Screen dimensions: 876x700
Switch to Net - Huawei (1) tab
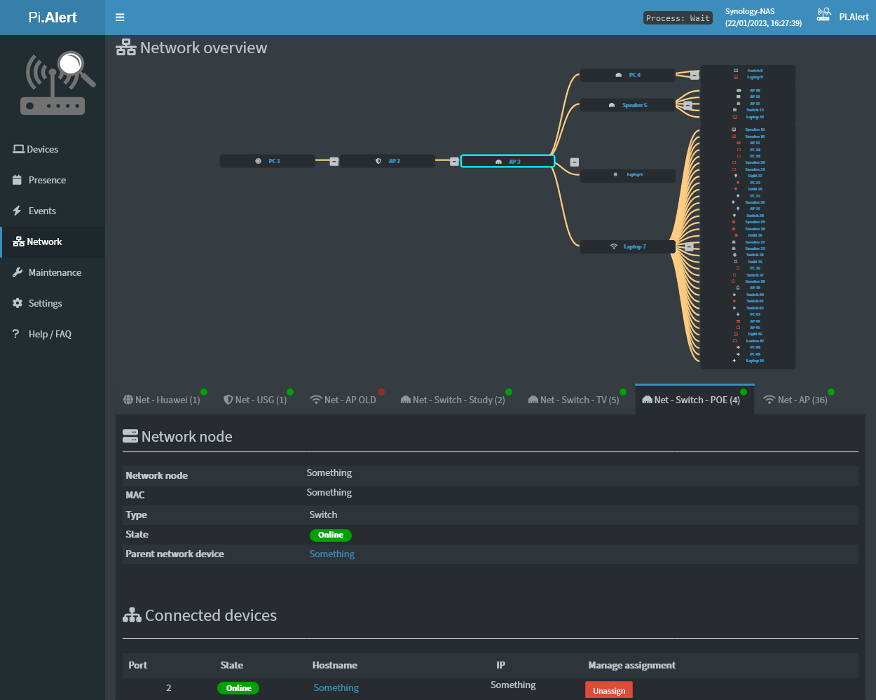tap(162, 400)
